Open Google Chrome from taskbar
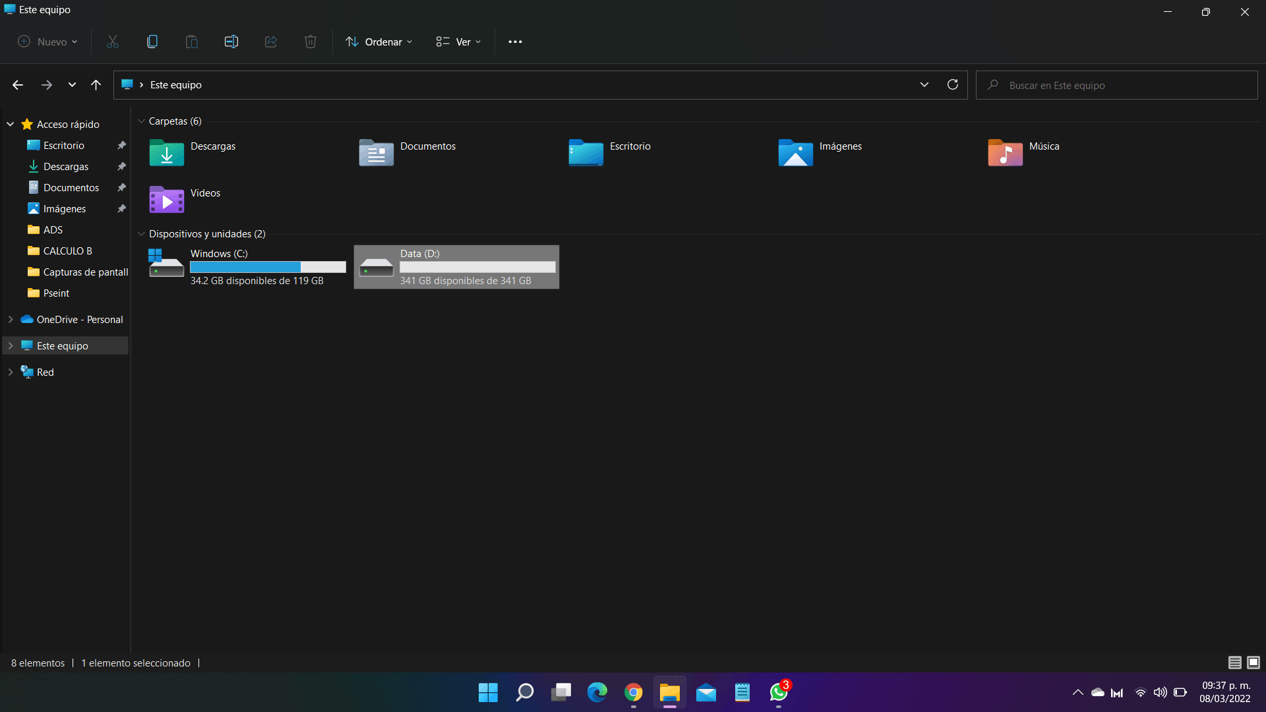Viewport: 1266px width, 712px height. pos(633,692)
